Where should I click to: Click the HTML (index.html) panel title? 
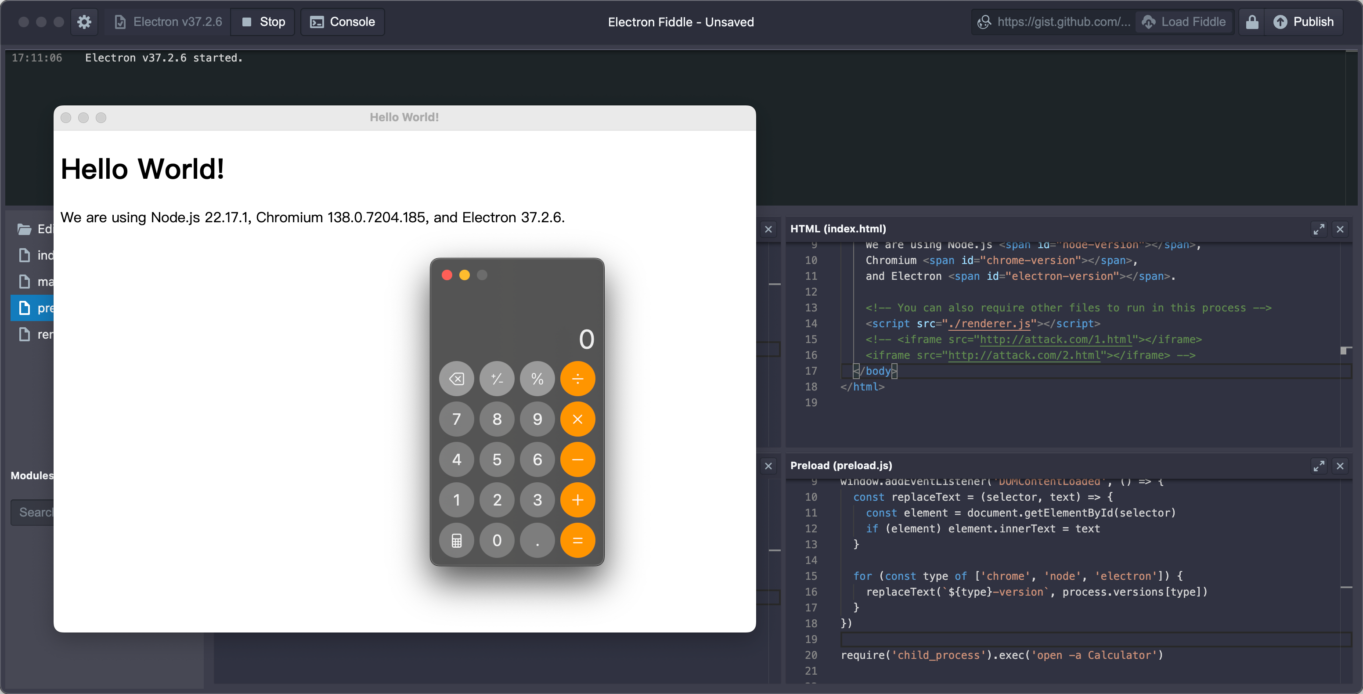[838, 229]
